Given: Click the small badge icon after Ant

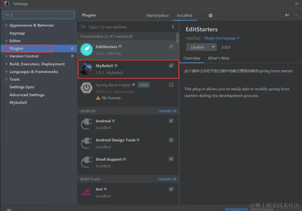Looking at the screenshot, I should click(x=105, y=189).
